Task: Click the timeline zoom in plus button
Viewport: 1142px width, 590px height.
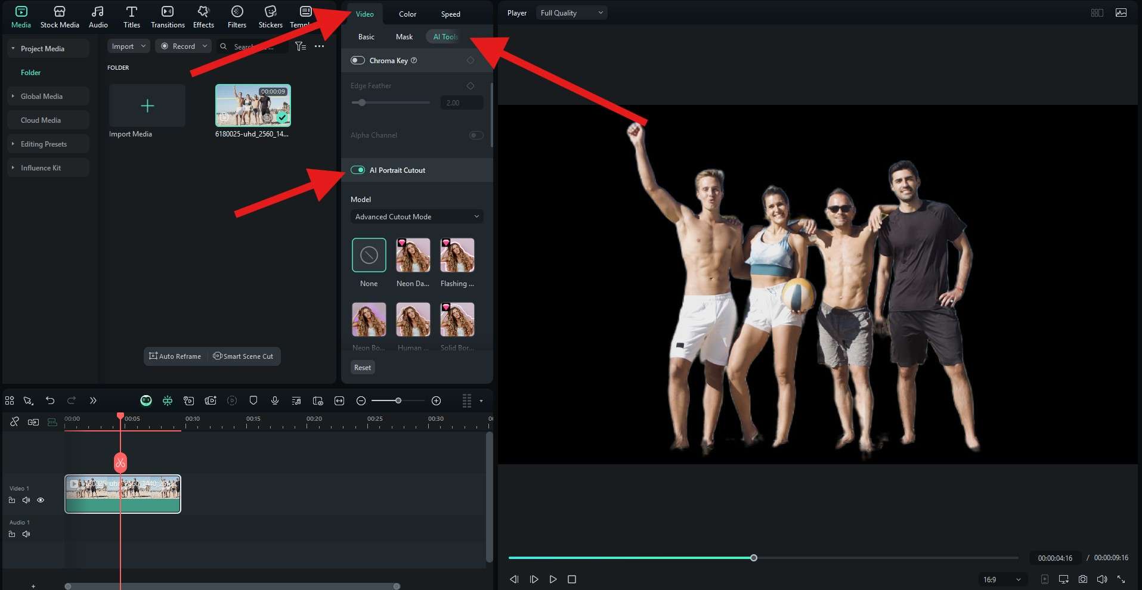Action: point(436,400)
